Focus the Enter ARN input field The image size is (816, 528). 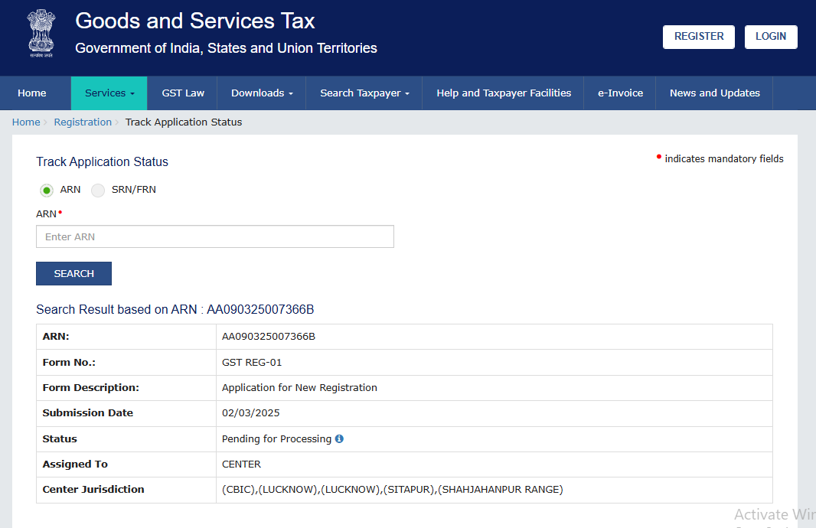tap(215, 236)
